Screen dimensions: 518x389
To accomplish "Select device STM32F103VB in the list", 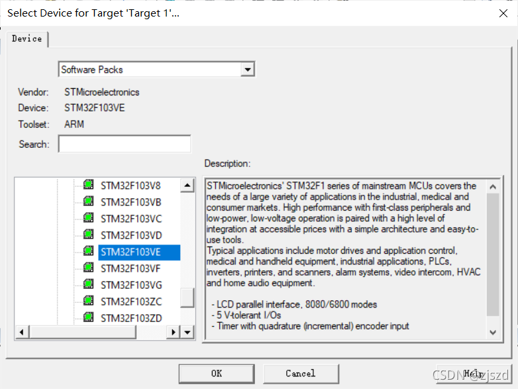I will [130, 202].
